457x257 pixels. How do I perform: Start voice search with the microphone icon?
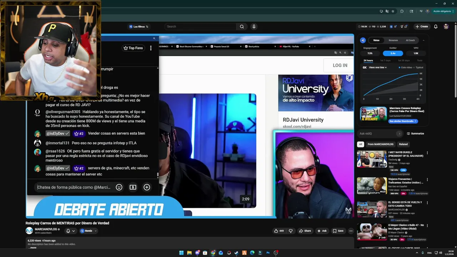tap(254, 26)
